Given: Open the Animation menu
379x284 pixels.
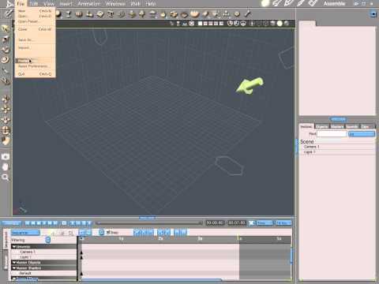Looking at the screenshot, I should (89, 4).
